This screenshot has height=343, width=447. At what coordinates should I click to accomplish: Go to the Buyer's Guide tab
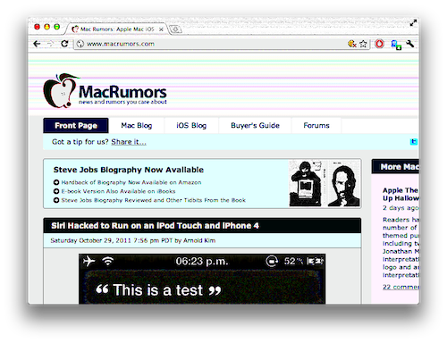click(x=255, y=126)
